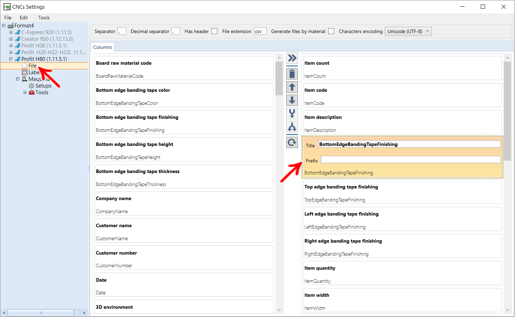517x320 pixels.
Task: Click the Setups gear icon
Action: coord(32,86)
